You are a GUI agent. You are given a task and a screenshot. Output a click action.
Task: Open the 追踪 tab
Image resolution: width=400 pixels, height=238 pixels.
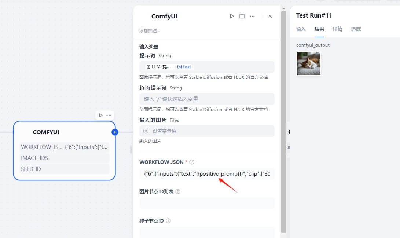tap(356, 29)
